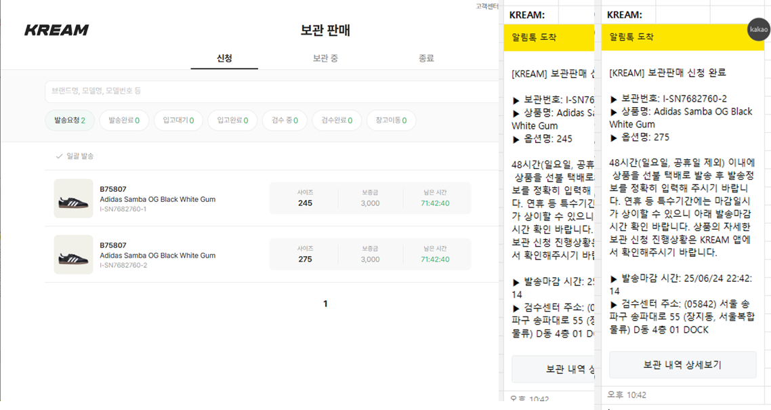Image resolution: width=771 pixels, height=410 pixels.
Task: Click the B75807 model code in the 275 row
Action: [113, 245]
